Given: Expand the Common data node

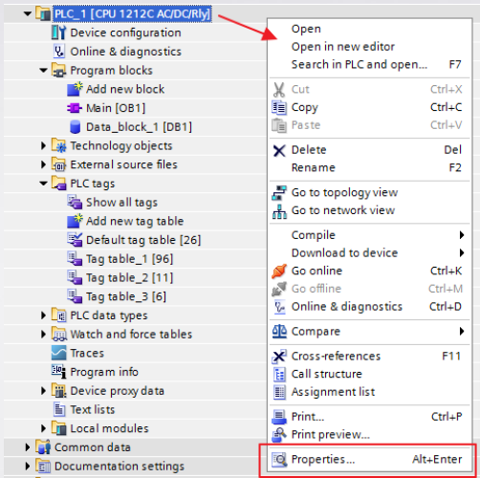Looking at the screenshot, I should [28, 447].
